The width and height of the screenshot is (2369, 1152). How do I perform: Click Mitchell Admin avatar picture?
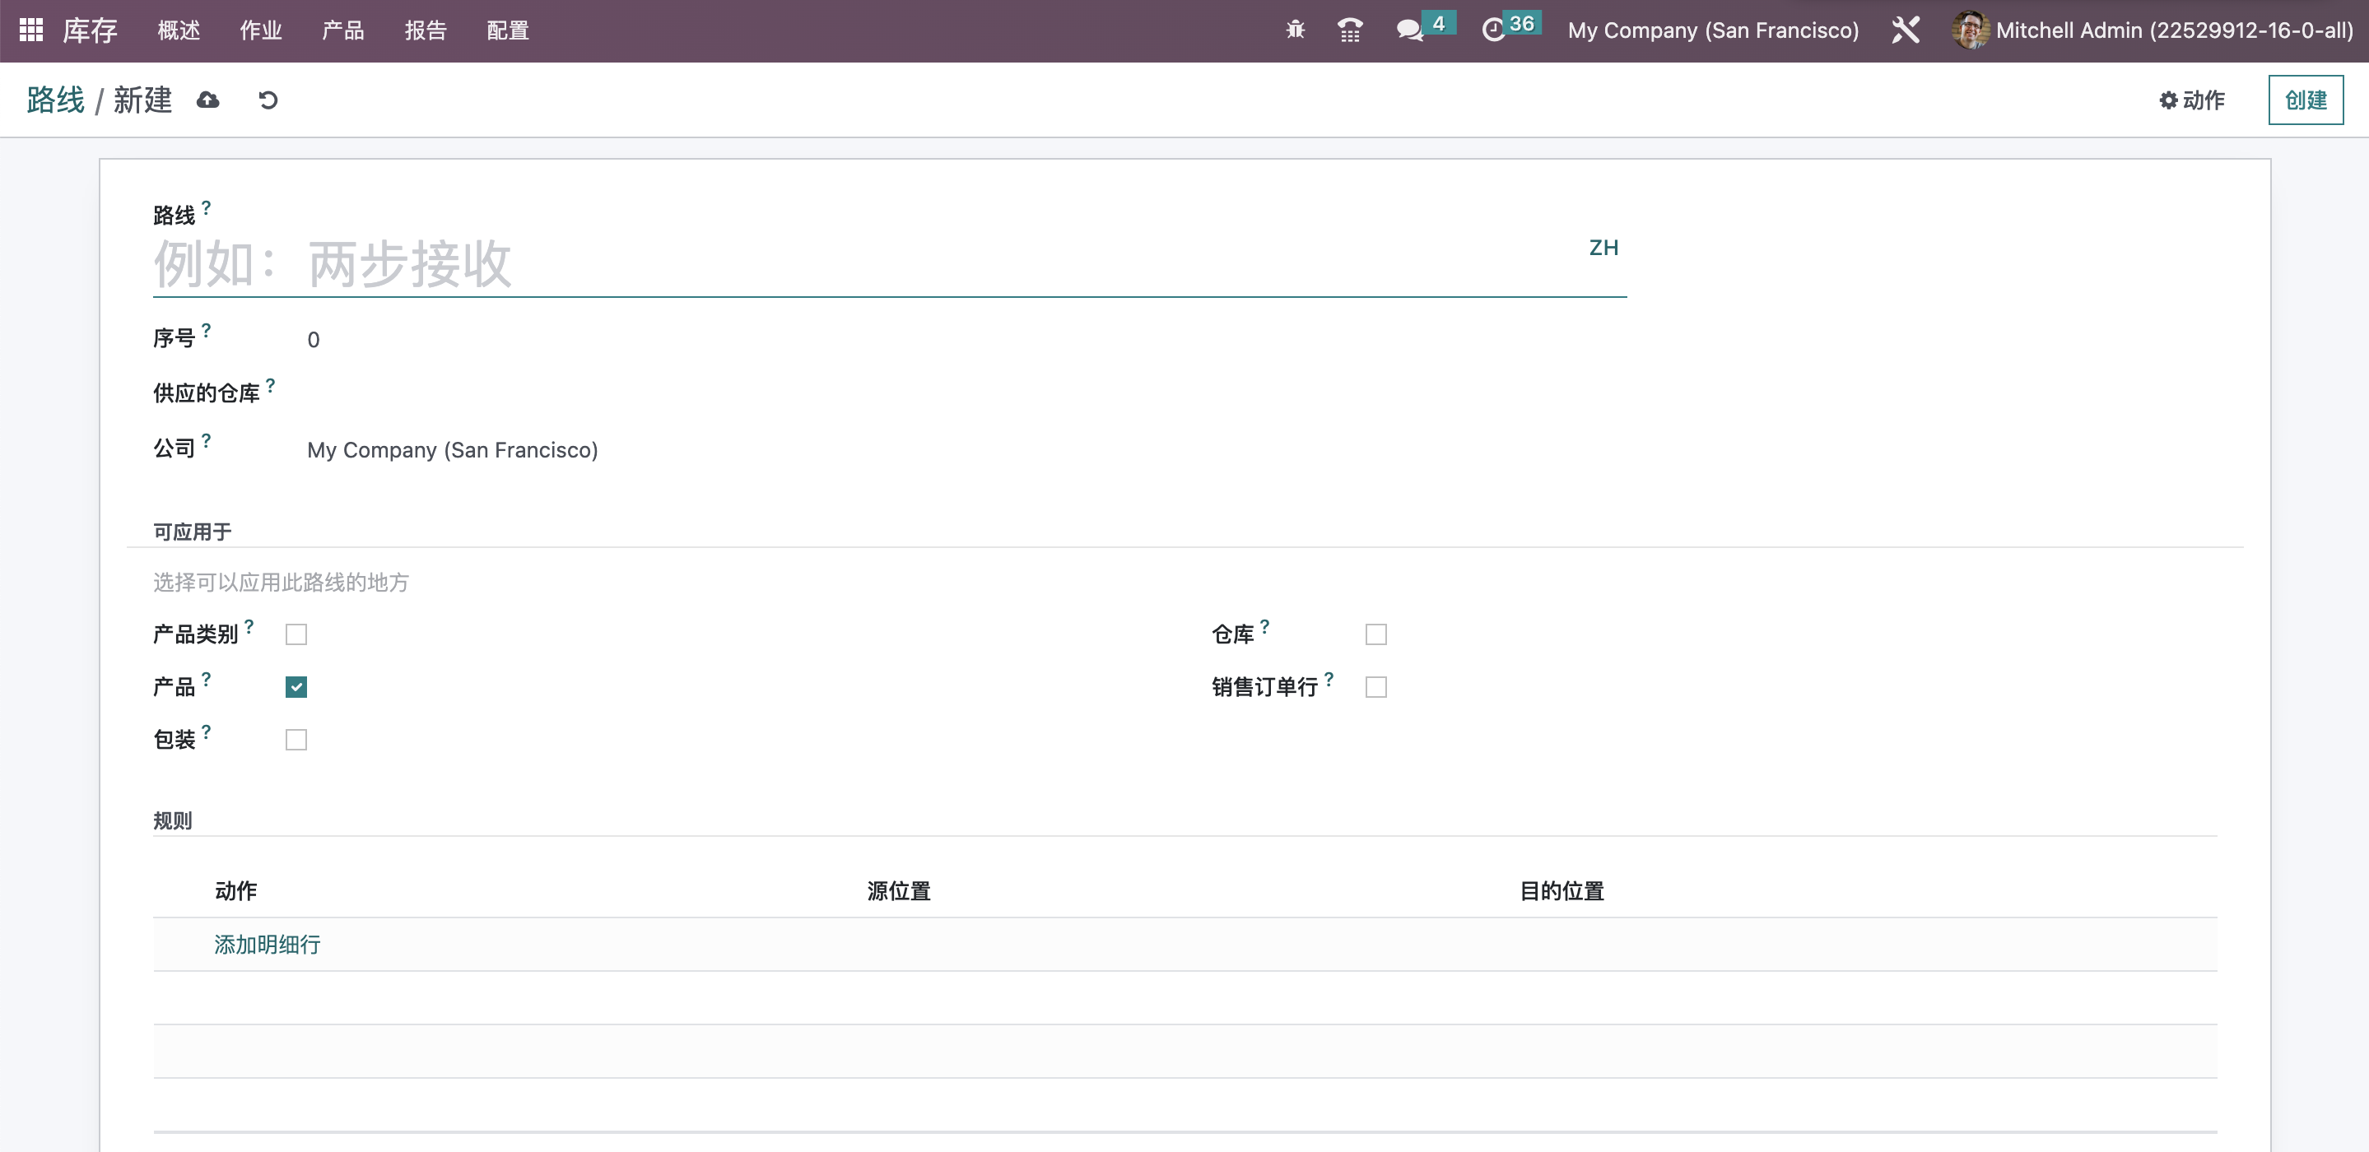(x=1969, y=30)
